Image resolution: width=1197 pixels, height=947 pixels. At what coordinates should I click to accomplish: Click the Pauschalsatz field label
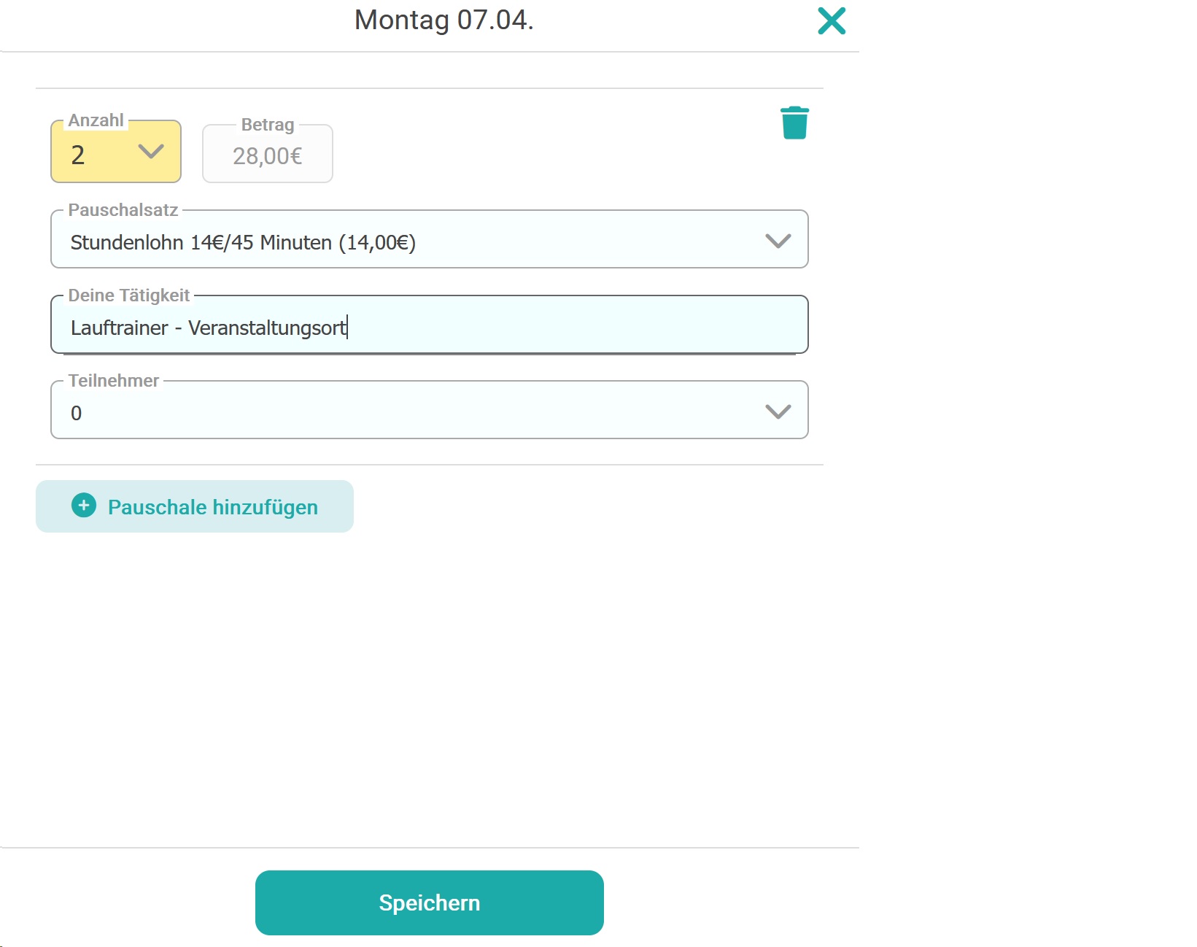pos(123,210)
